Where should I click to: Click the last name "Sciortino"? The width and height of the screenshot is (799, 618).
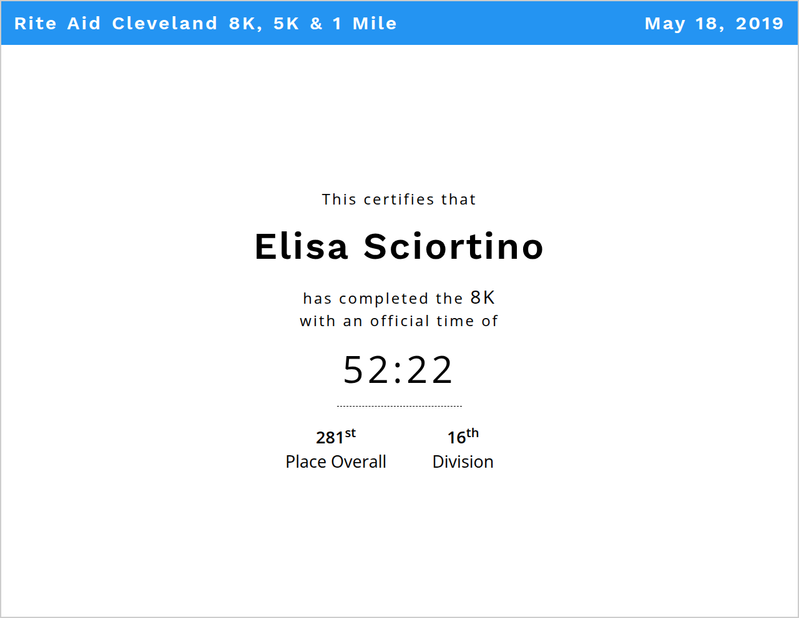pos(454,246)
